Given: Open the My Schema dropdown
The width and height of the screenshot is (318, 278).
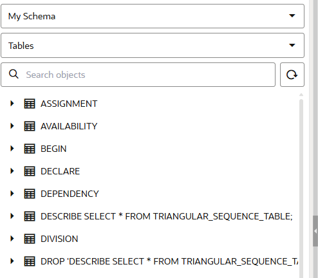Looking at the screenshot, I should click(x=153, y=16).
